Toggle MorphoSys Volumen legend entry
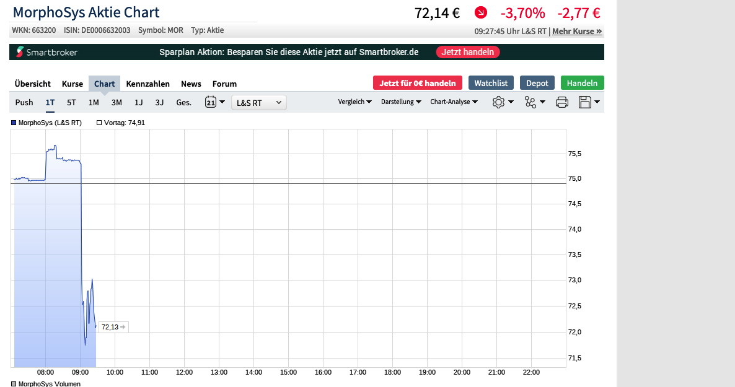The image size is (735, 387). coord(46,384)
